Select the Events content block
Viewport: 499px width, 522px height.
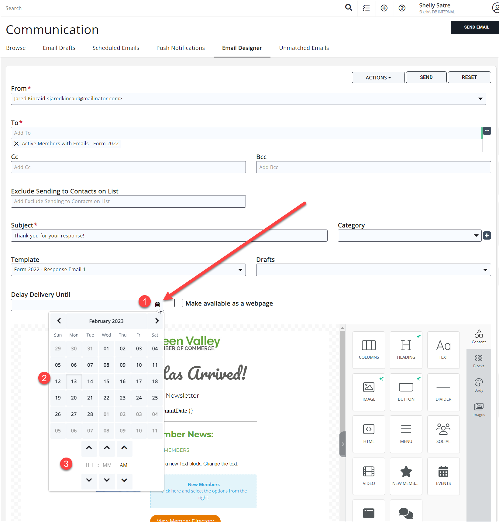pos(443,476)
